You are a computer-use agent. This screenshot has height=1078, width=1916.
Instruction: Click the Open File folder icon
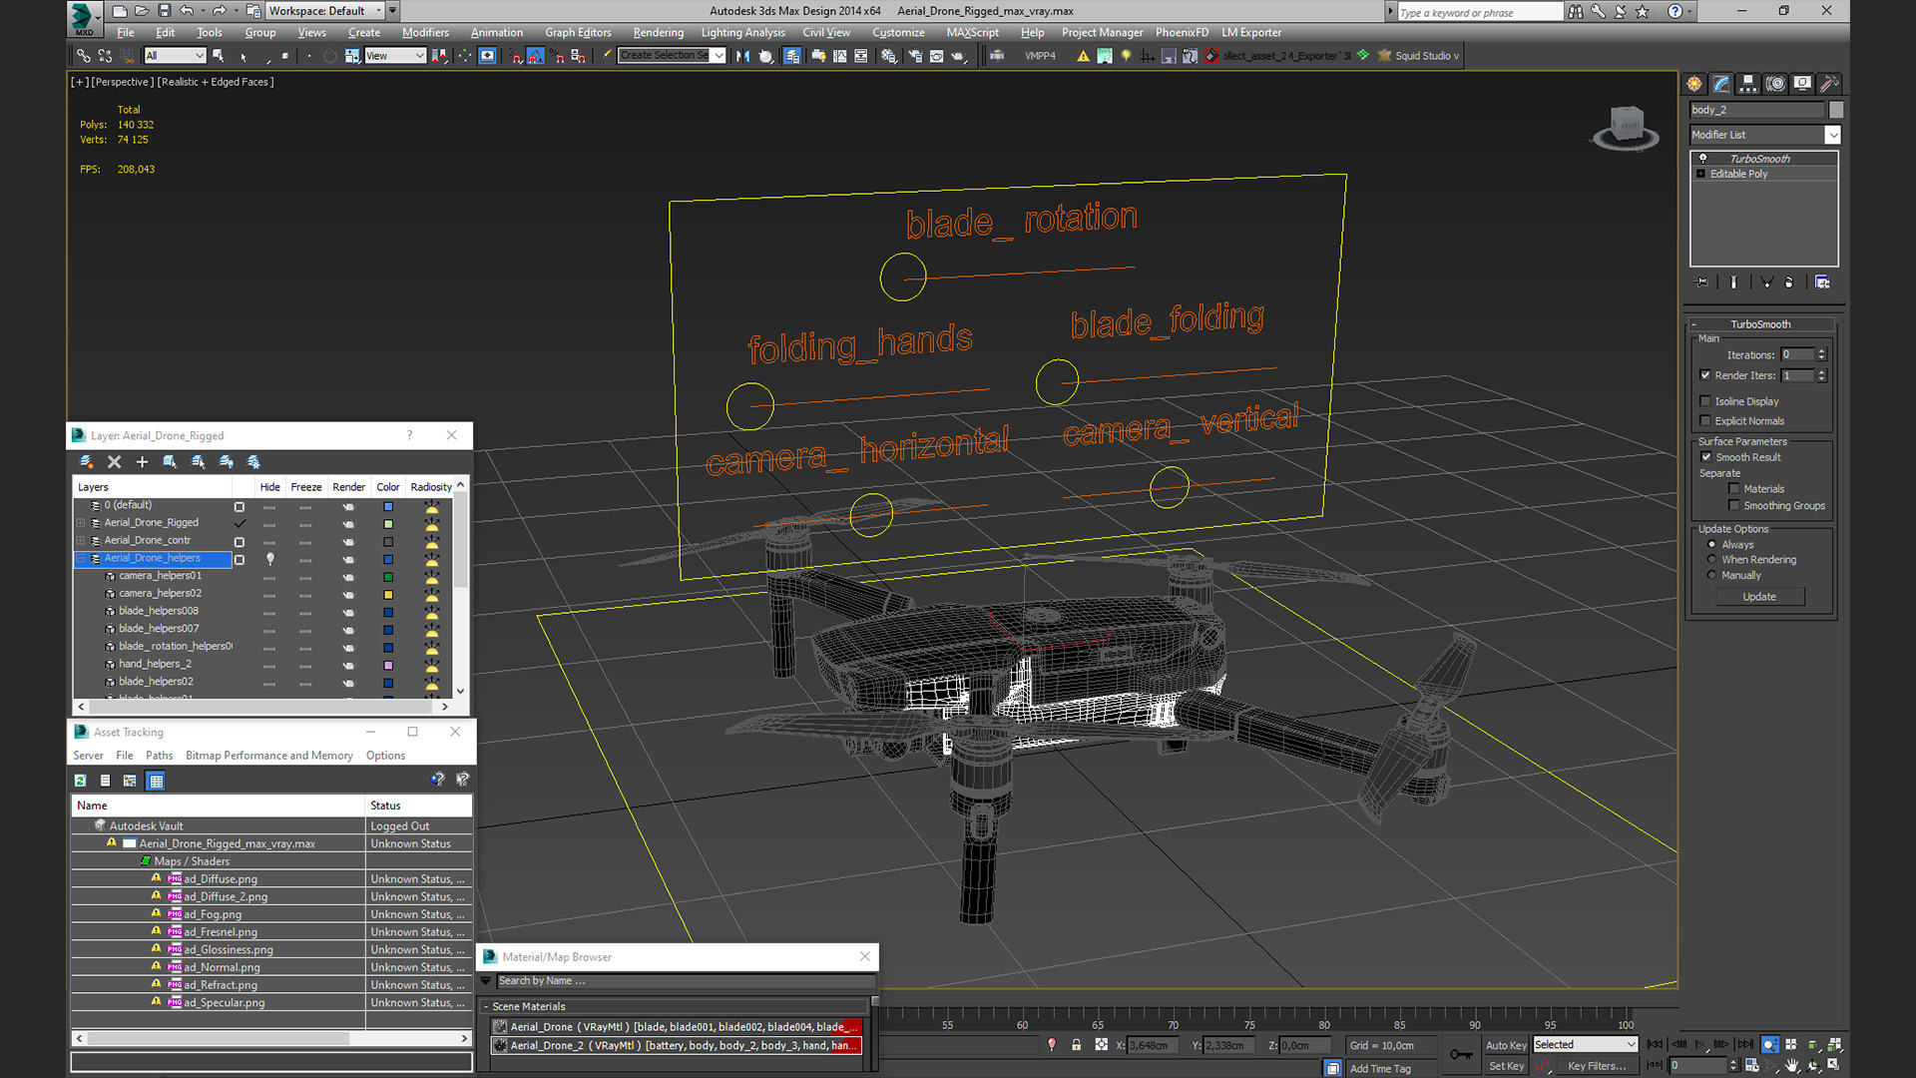tap(142, 11)
